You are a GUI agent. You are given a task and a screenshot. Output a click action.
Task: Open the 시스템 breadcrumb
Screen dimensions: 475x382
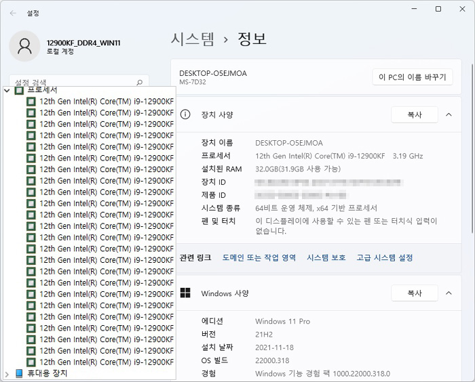pyautogui.click(x=193, y=39)
